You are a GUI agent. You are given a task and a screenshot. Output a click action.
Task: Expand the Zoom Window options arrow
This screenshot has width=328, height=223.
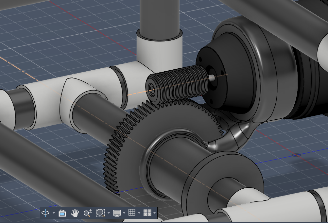(x=108, y=213)
